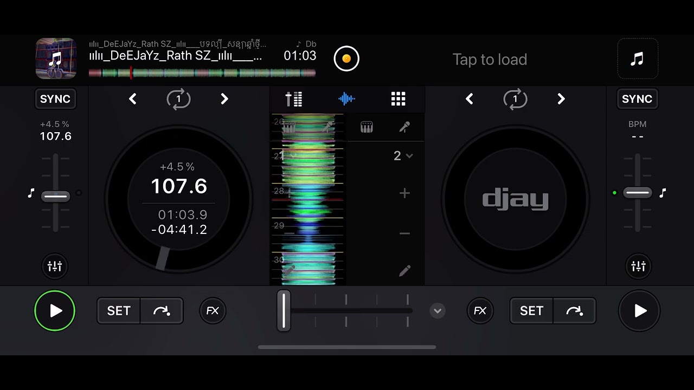Click the 107.6 BPM value under SYNC
Image resolution: width=694 pixels, height=390 pixels.
click(56, 136)
